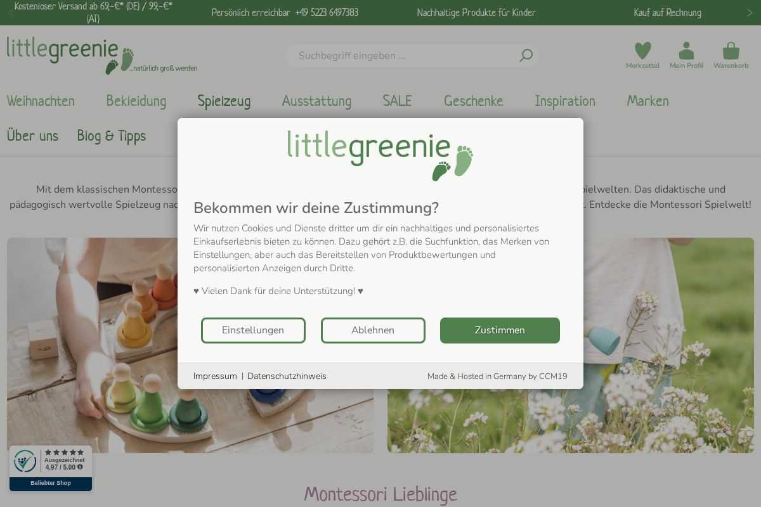Show previous announcement with left arrow
Image resolution: width=761 pixels, height=507 pixels.
[x=11, y=13]
